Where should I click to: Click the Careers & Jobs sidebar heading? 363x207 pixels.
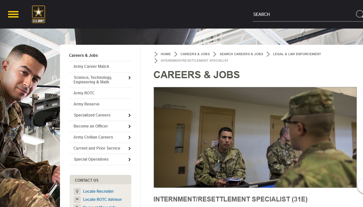point(83,55)
